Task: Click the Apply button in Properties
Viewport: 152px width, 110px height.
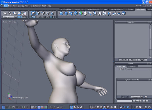Action: click(x=142, y=60)
